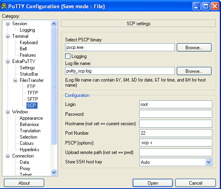Screen dimensions: 221x189
Task: Open the StatusBar settings category
Action: tap(29, 74)
